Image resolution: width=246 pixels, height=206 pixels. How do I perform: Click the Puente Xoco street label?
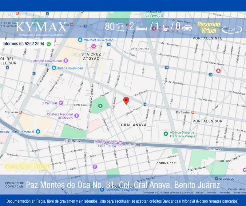click(80, 105)
